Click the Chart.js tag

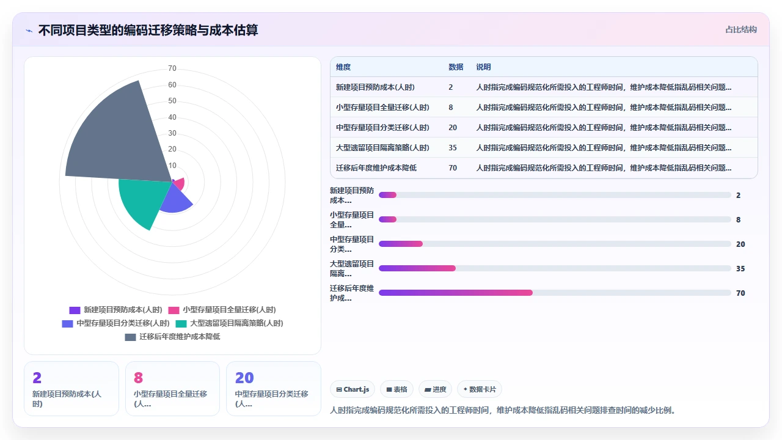point(353,389)
